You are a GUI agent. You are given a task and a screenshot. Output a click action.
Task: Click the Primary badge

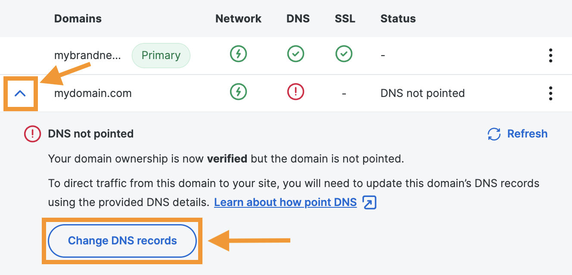[161, 55]
